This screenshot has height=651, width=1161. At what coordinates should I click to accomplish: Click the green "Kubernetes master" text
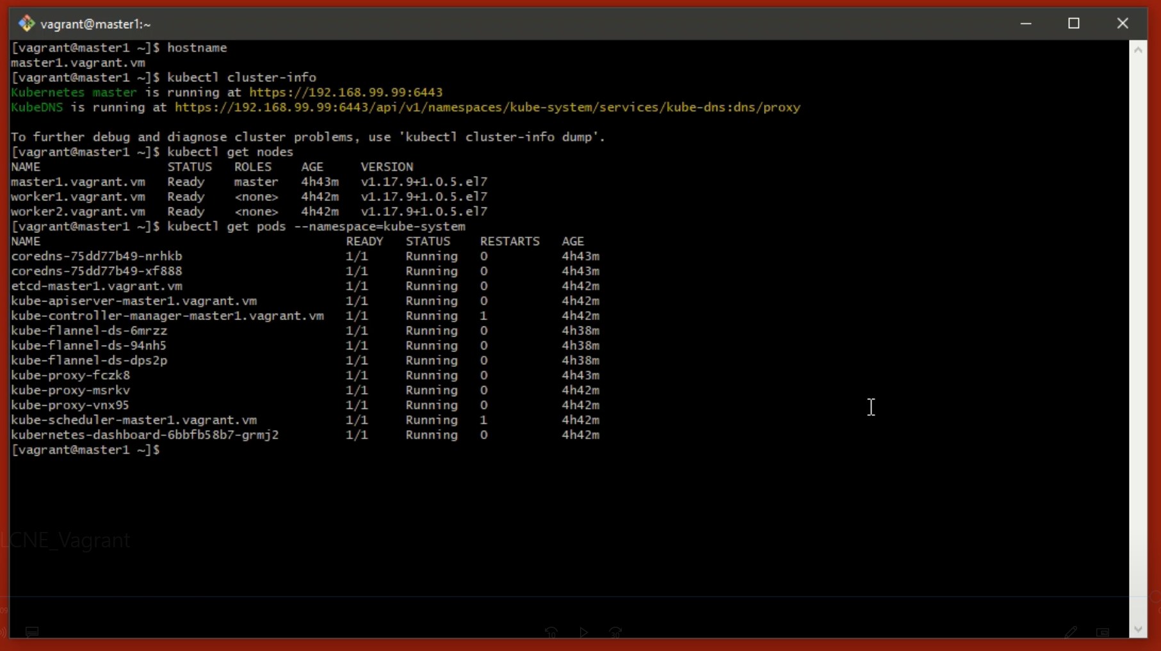(74, 93)
